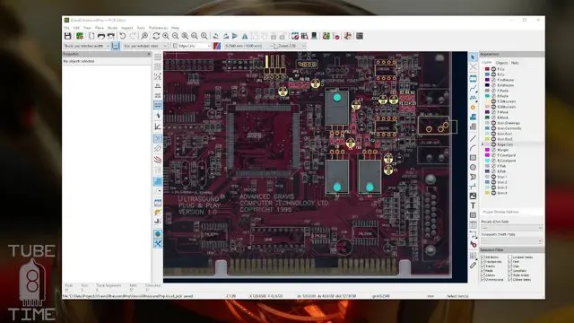Open the Track width dropdown
Screen dimensions: 574x323
[x=87, y=46]
